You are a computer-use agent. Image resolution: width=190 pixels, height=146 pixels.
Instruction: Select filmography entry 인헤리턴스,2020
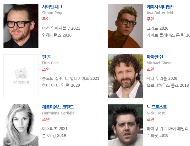[57, 35]
